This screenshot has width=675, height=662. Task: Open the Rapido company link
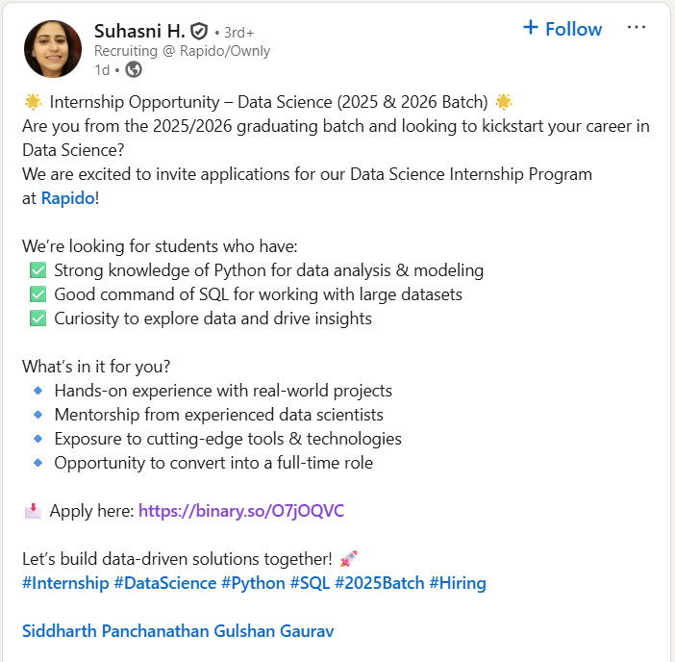(67, 198)
